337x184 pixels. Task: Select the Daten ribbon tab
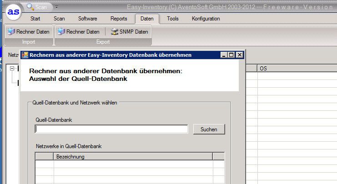(x=147, y=19)
